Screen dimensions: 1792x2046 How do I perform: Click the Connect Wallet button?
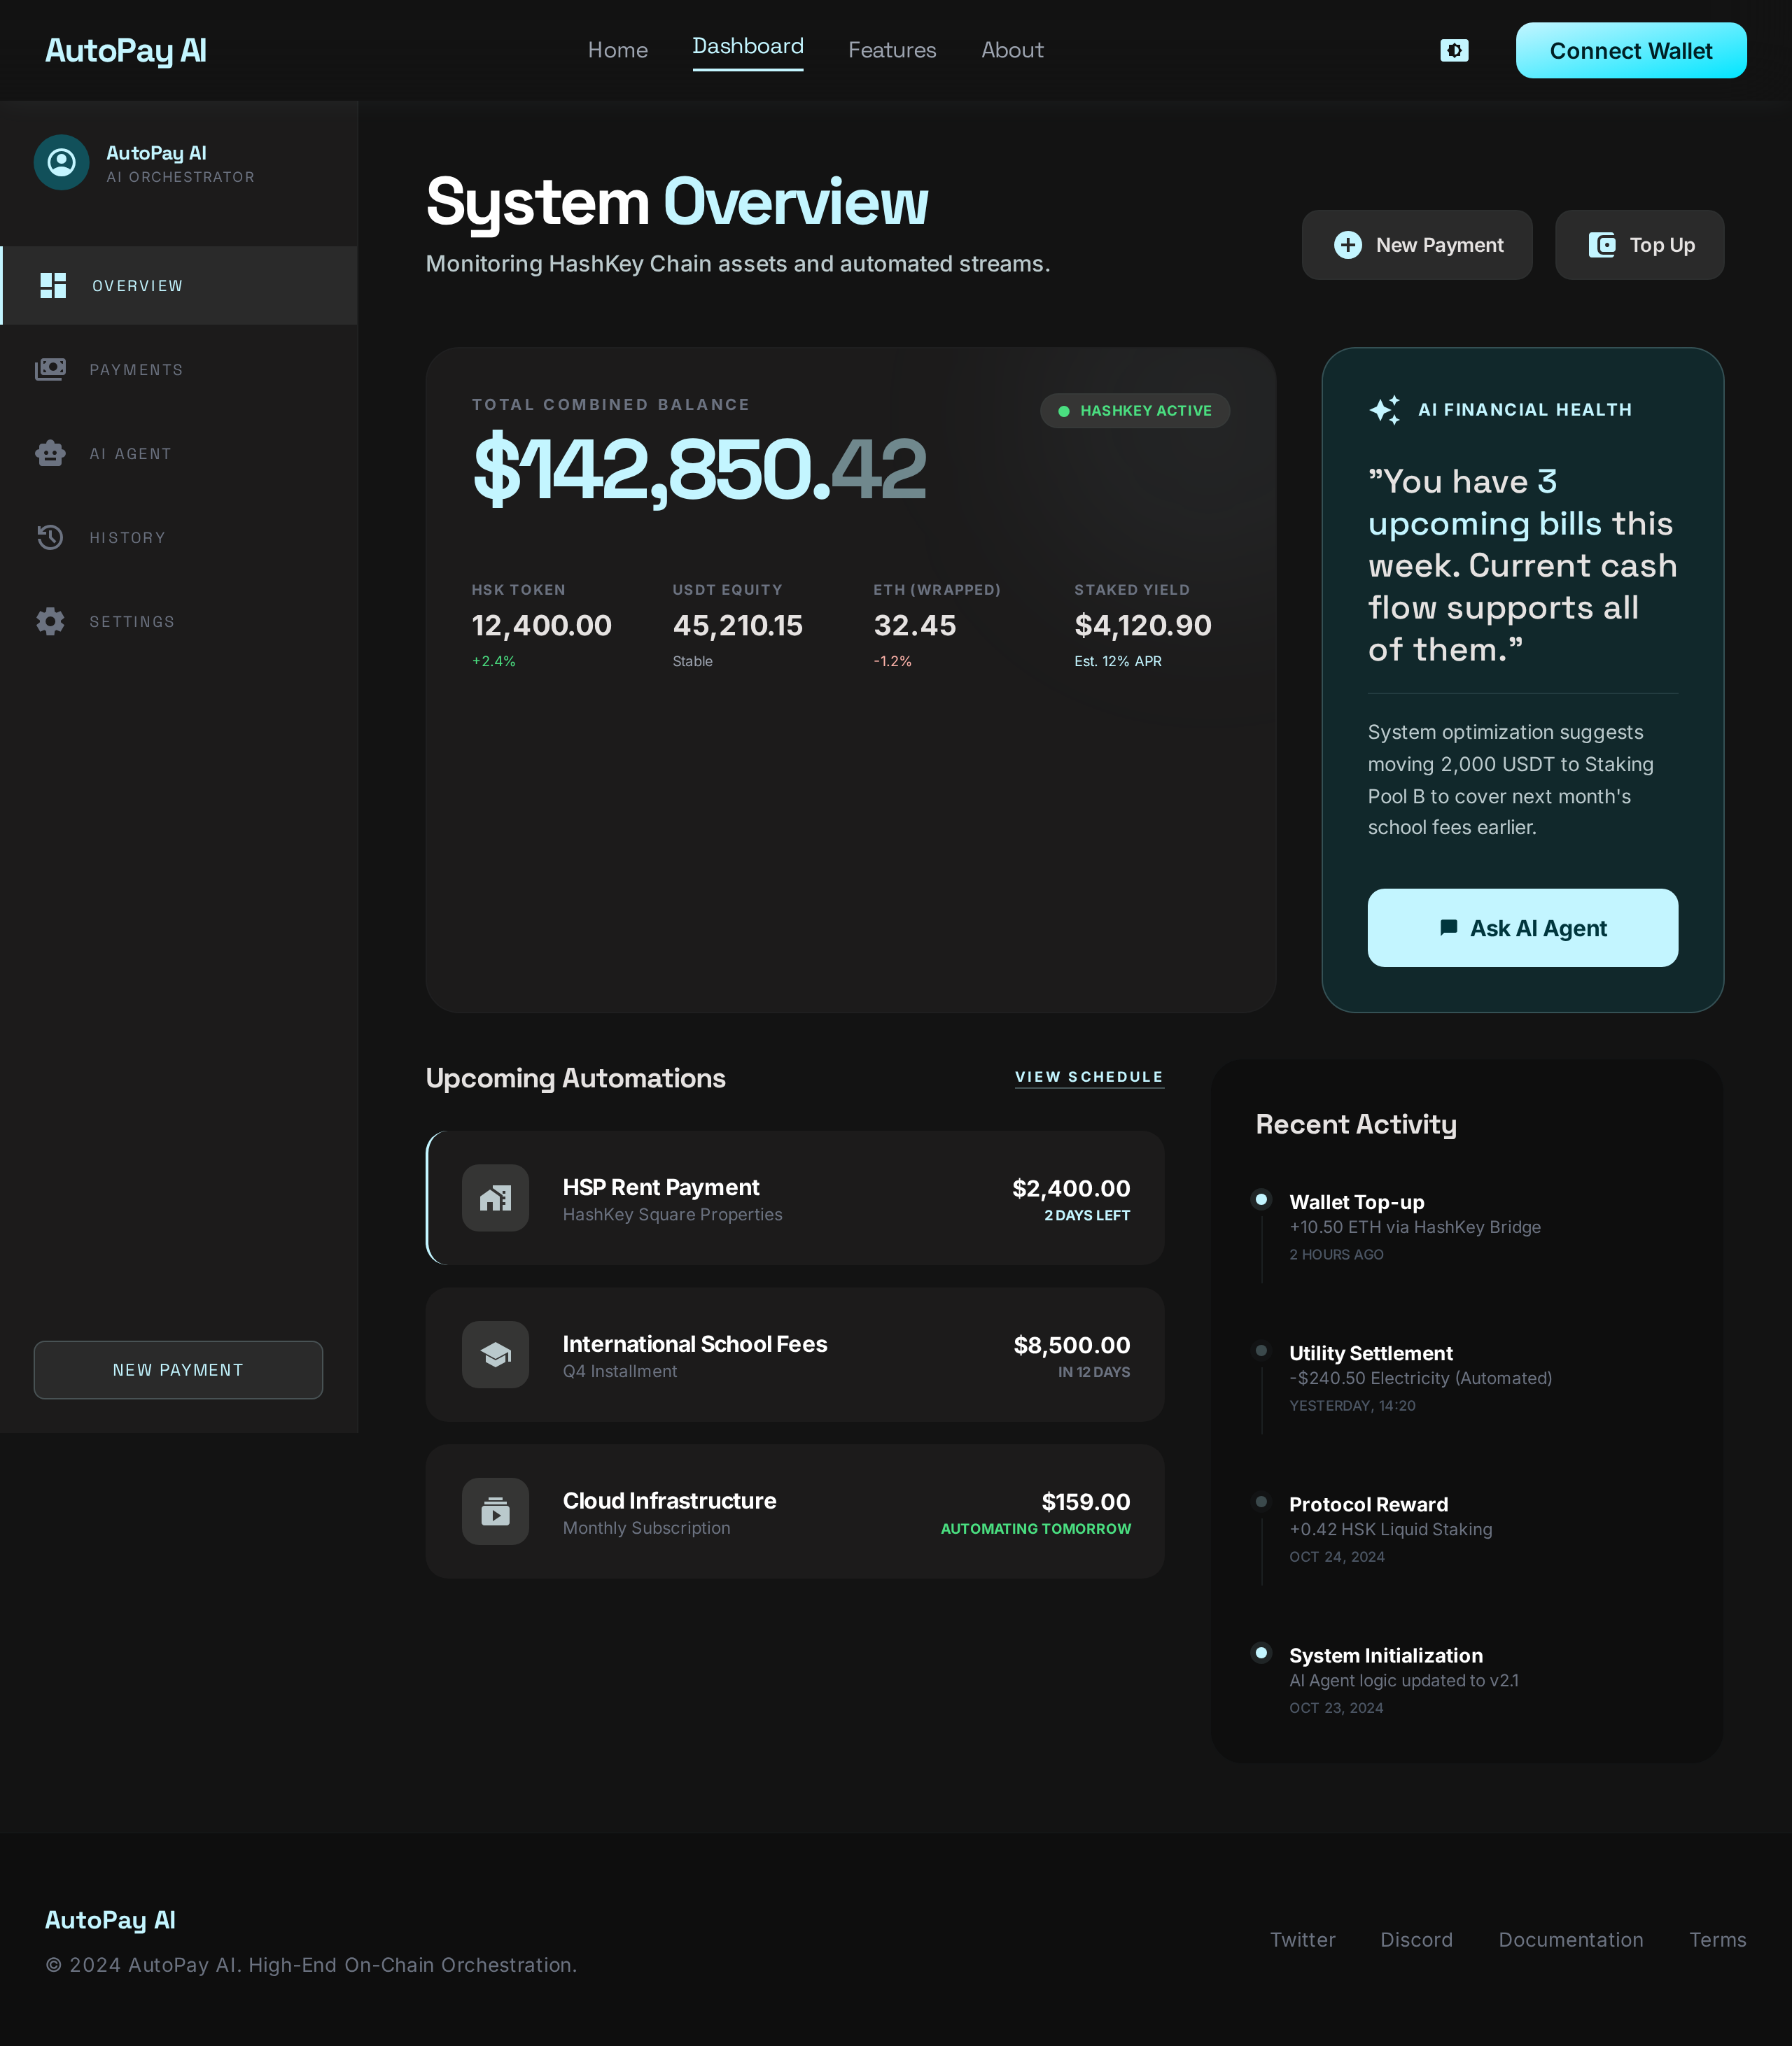pos(1631,50)
